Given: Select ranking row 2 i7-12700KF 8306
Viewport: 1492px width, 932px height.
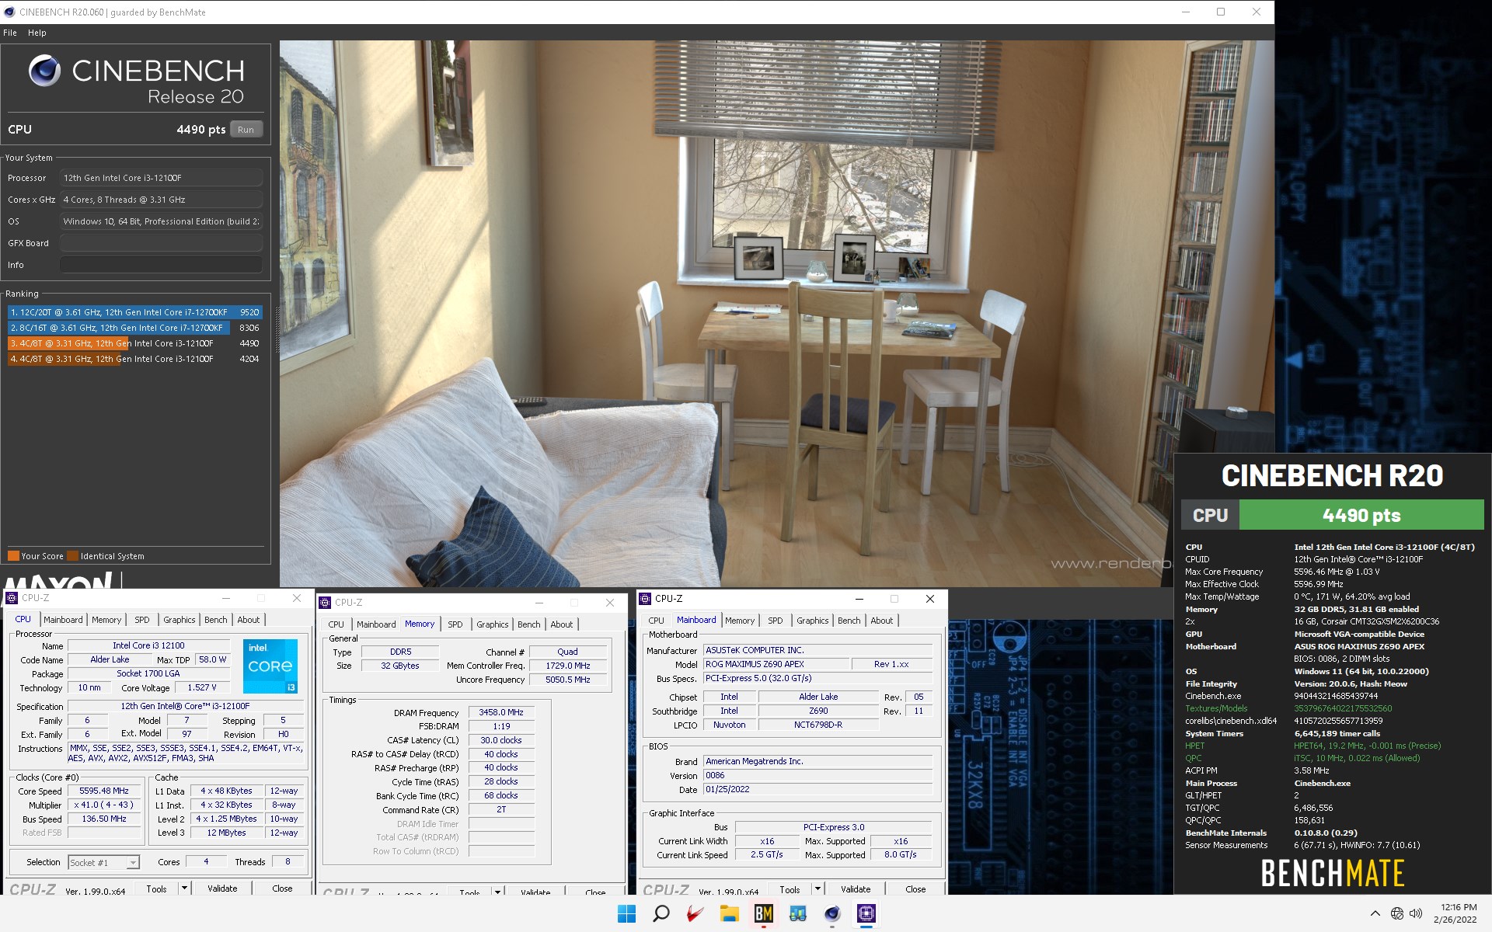Looking at the screenshot, I should 135,328.
